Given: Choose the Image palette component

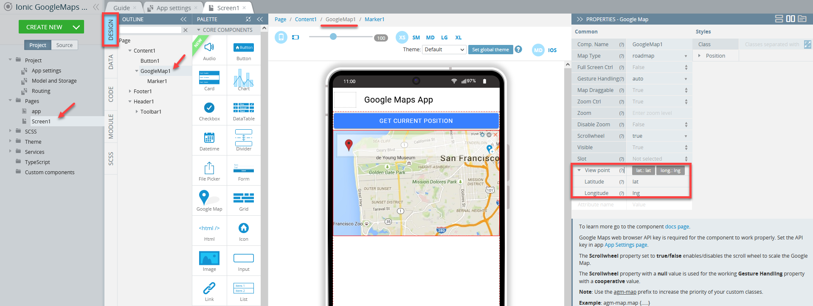Looking at the screenshot, I should (209, 261).
